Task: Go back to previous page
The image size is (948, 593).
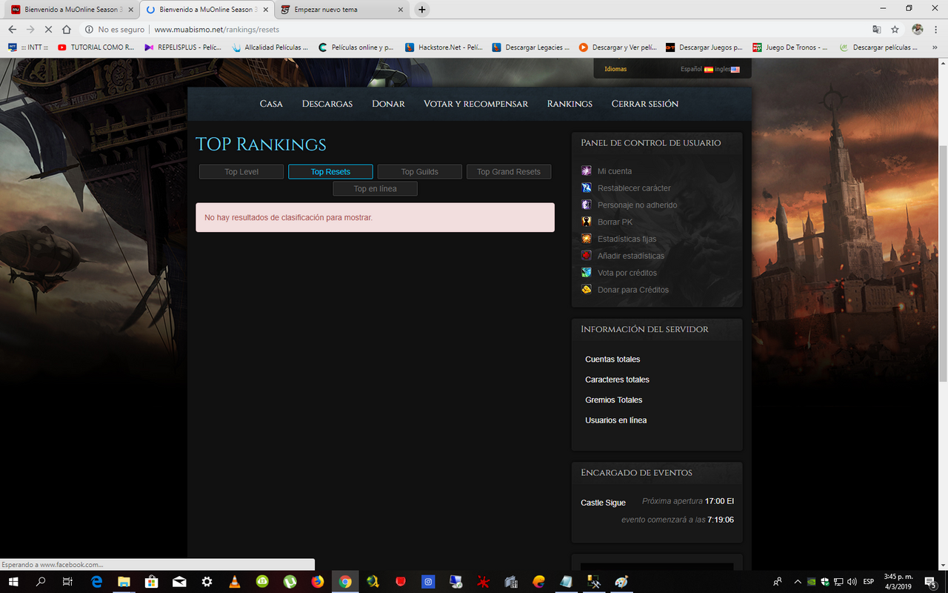Action: (x=12, y=30)
